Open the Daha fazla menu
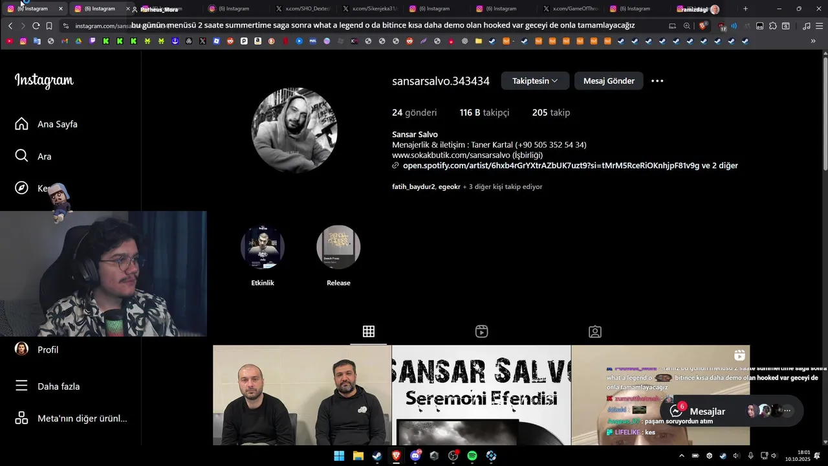Viewport: 828px width, 466px height. 47,386
